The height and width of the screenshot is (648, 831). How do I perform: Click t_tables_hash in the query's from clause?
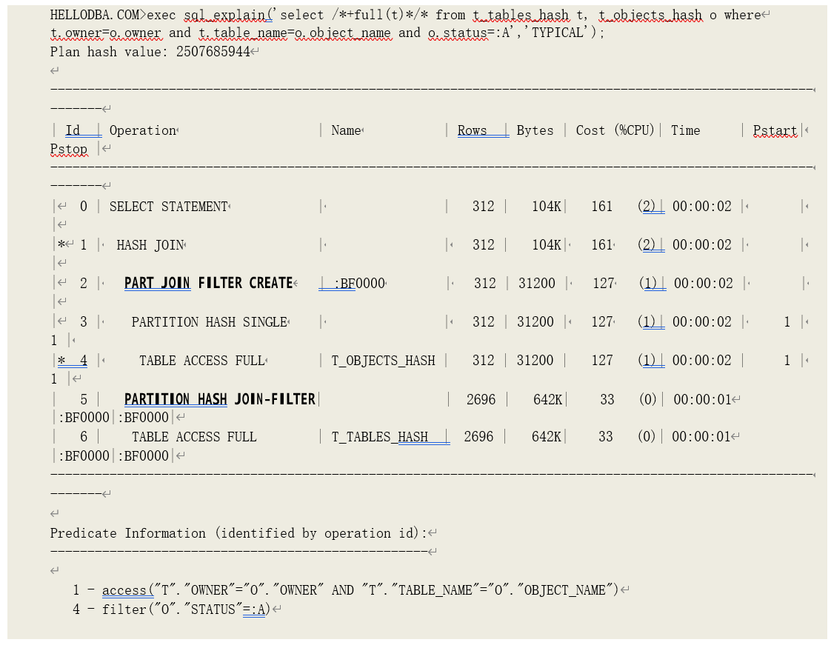pyautogui.click(x=521, y=15)
